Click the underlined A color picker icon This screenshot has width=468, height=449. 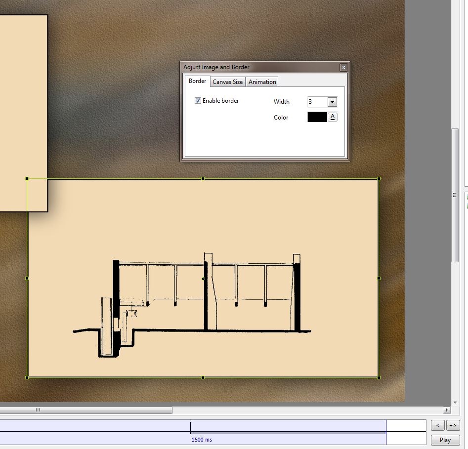coord(333,117)
